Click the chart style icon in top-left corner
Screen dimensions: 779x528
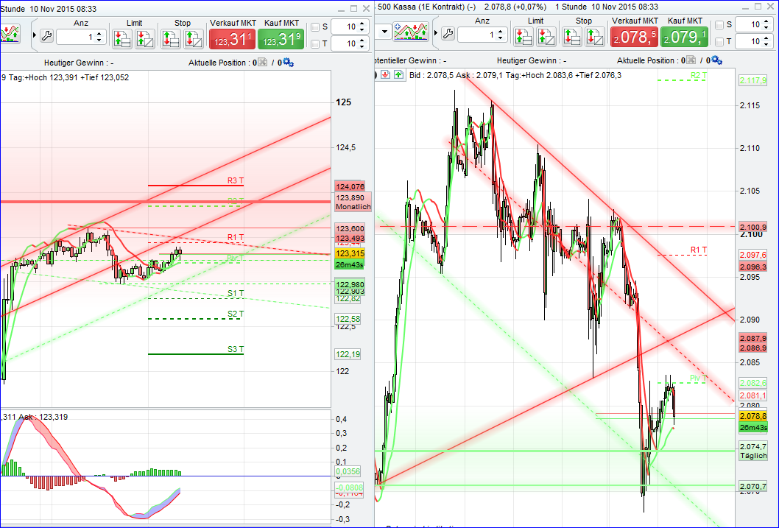point(10,33)
